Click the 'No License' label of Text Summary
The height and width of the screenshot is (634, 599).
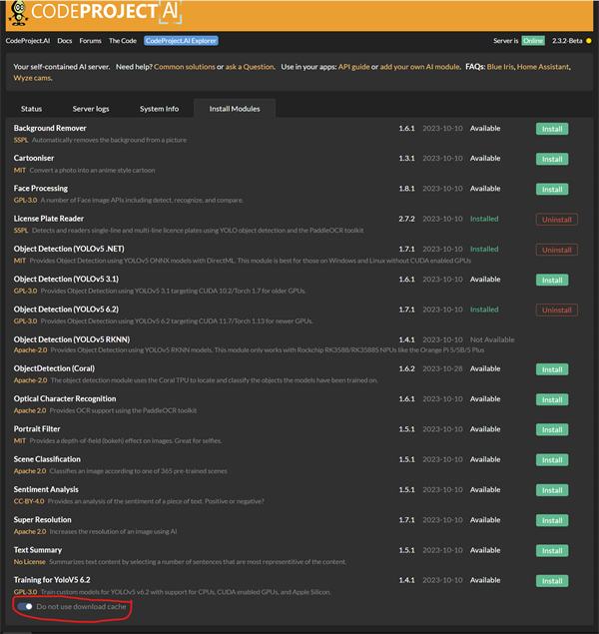[x=30, y=562]
